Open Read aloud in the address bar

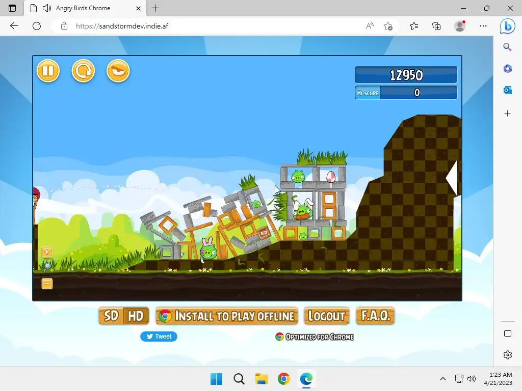pos(370,26)
